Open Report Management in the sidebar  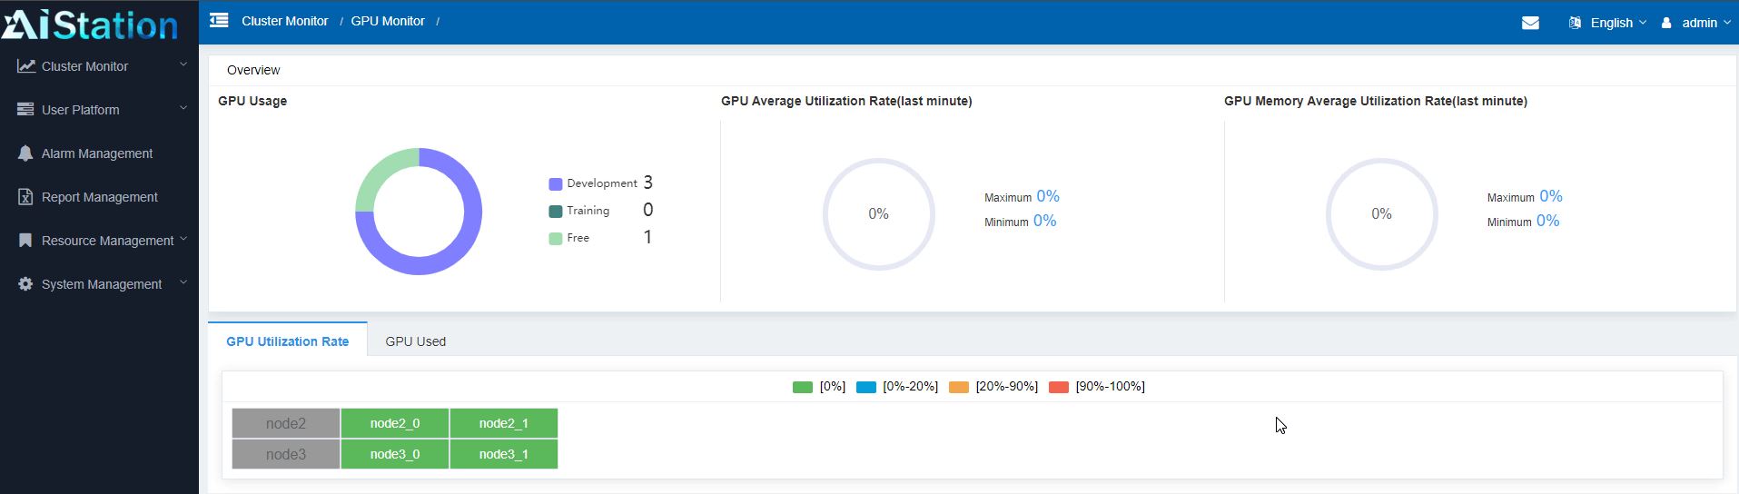100,197
